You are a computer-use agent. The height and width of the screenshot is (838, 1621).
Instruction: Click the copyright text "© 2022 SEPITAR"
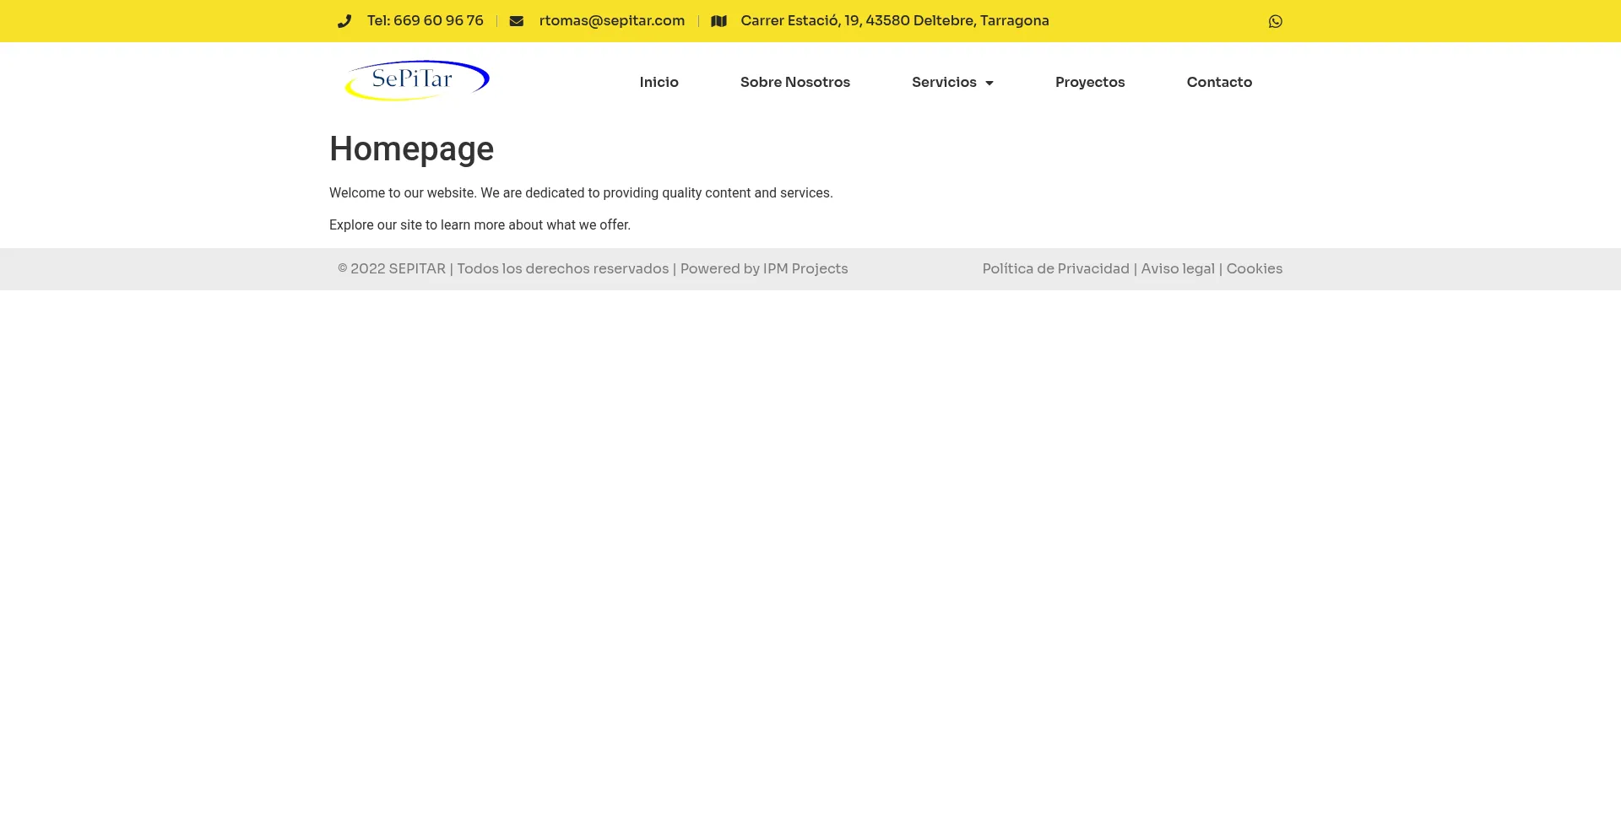[392, 268]
